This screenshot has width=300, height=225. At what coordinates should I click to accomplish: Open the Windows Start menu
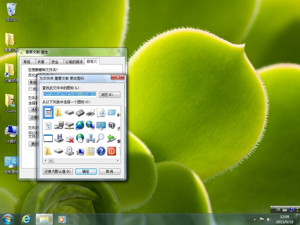[8, 219]
